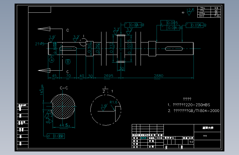Screen dimensions: 239x155
Task: Click the 工艺 title block cell
Action: tap(136, 147)
